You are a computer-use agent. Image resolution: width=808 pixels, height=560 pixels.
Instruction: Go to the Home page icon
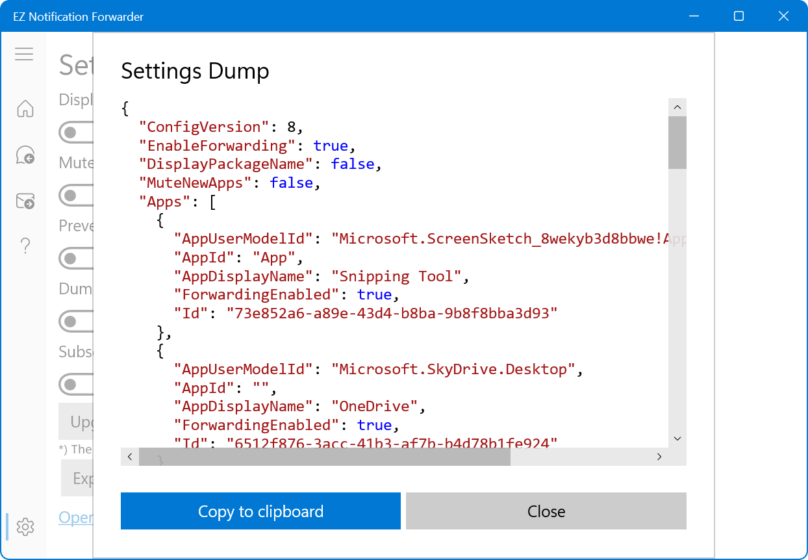[25, 108]
